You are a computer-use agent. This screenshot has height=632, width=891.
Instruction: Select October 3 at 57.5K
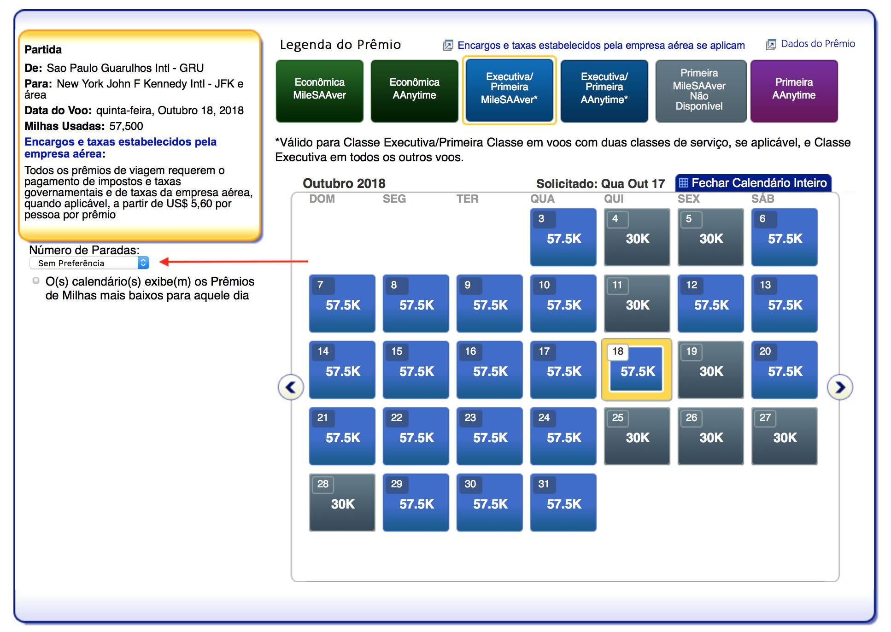pos(563,237)
